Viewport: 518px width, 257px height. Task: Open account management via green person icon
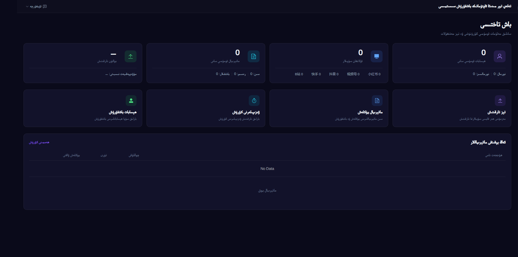[x=131, y=101]
